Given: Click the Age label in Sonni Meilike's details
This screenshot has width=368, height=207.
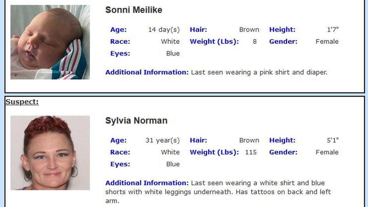Looking at the screenshot, I should click(x=118, y=30).
